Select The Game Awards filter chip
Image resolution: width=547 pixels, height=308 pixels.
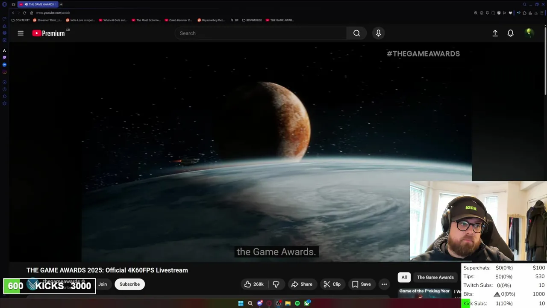435,277
